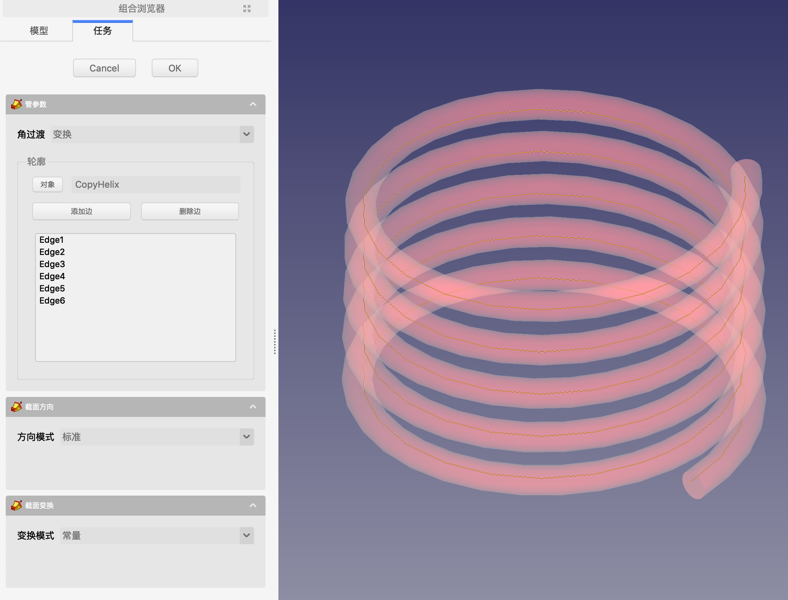Collapse the 截面方向 section

(x=253, y=407)
